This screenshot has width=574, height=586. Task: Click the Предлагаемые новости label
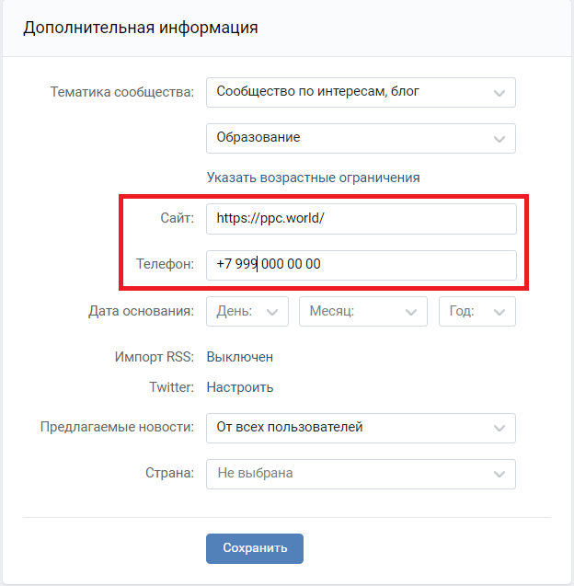click(117, 428)
